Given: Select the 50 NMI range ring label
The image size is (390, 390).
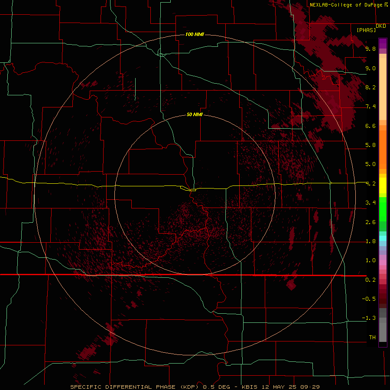Looking at the screenshot, I should point(195,114).
